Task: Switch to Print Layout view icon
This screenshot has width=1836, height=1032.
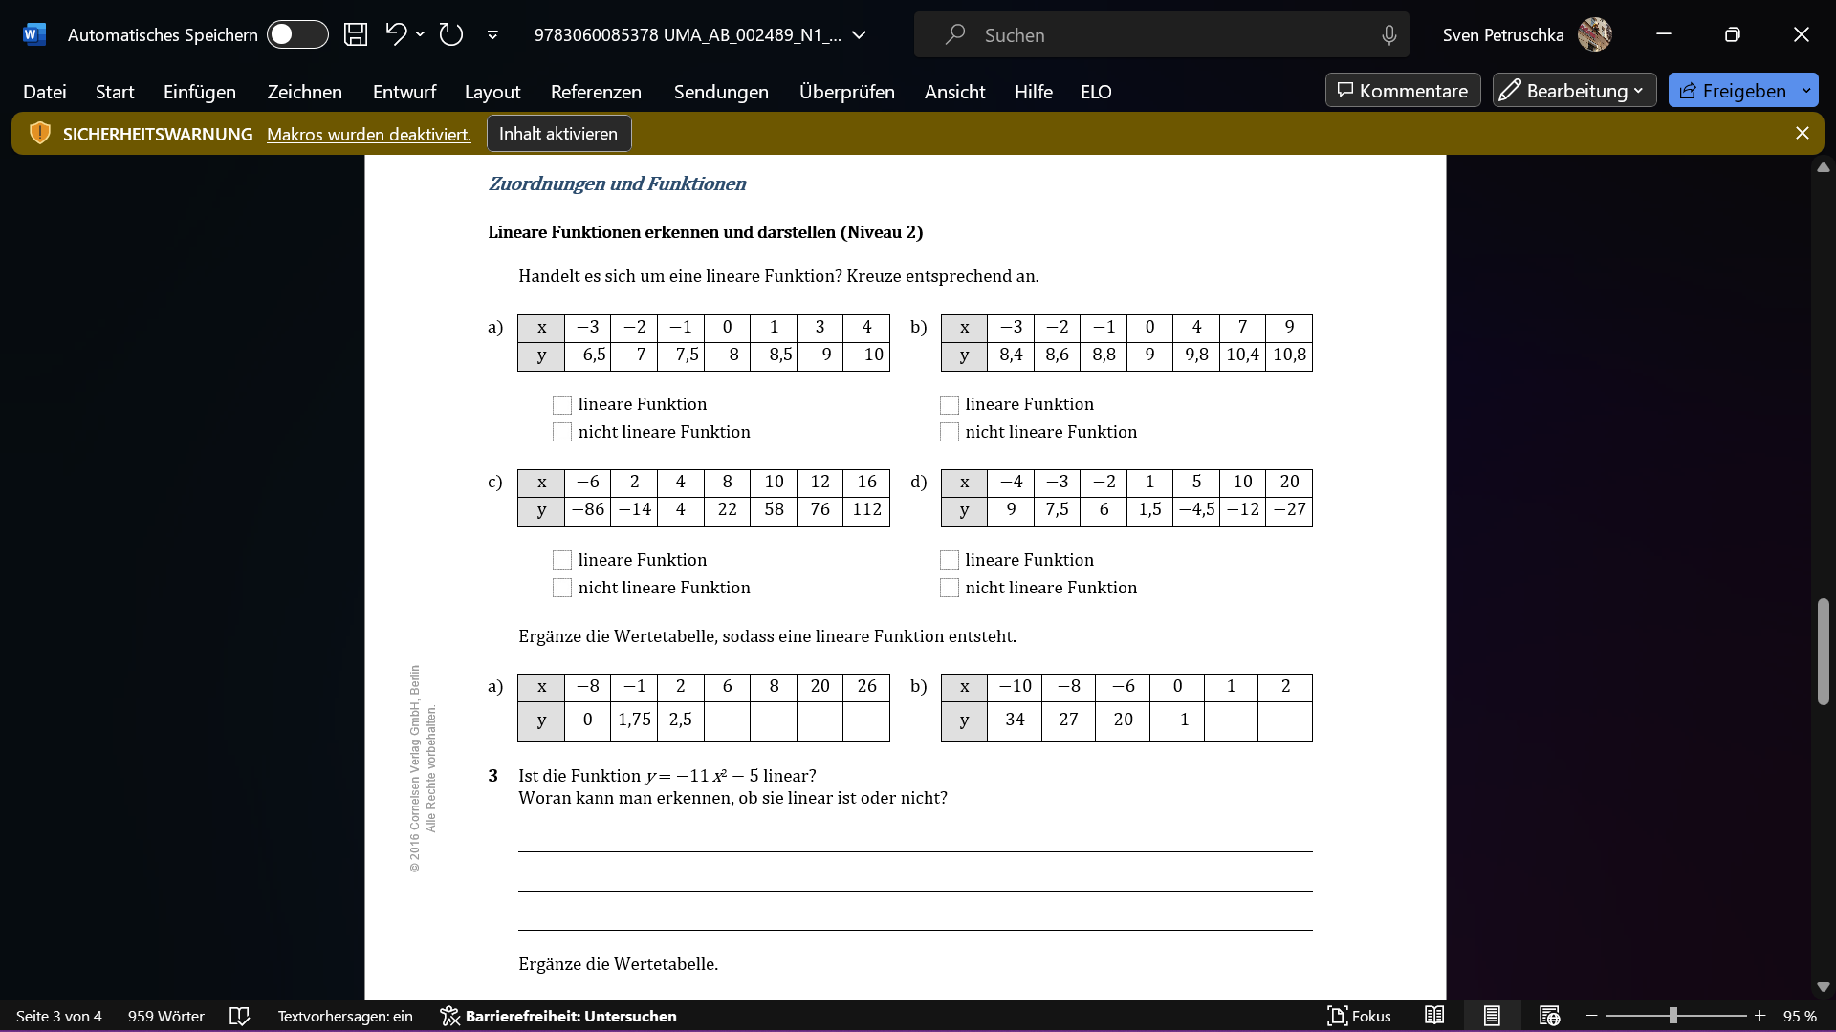Action: (1492, 1016)
